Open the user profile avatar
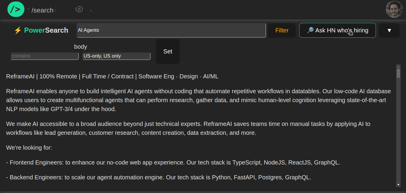Screen dimensions: 406x193 [x=394, y=9]
